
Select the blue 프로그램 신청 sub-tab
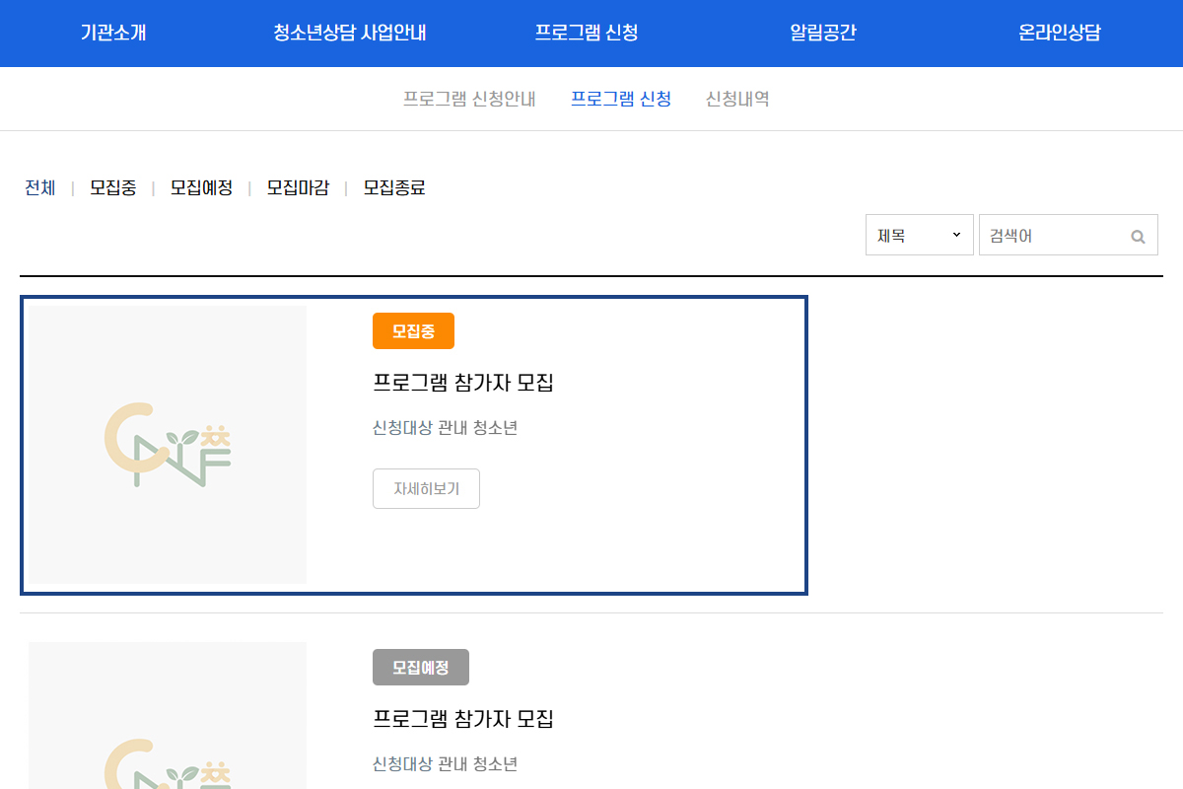(x=621, y=99)
